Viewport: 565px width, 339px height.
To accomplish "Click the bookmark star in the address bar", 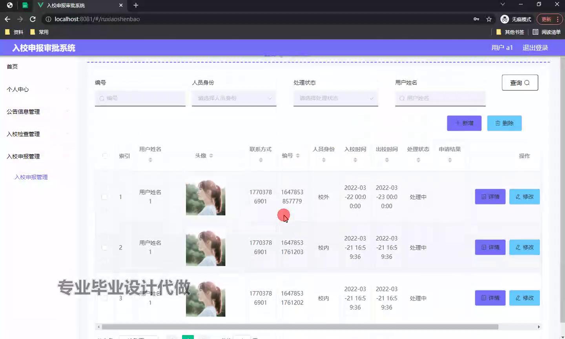I will tap(489, 19).
